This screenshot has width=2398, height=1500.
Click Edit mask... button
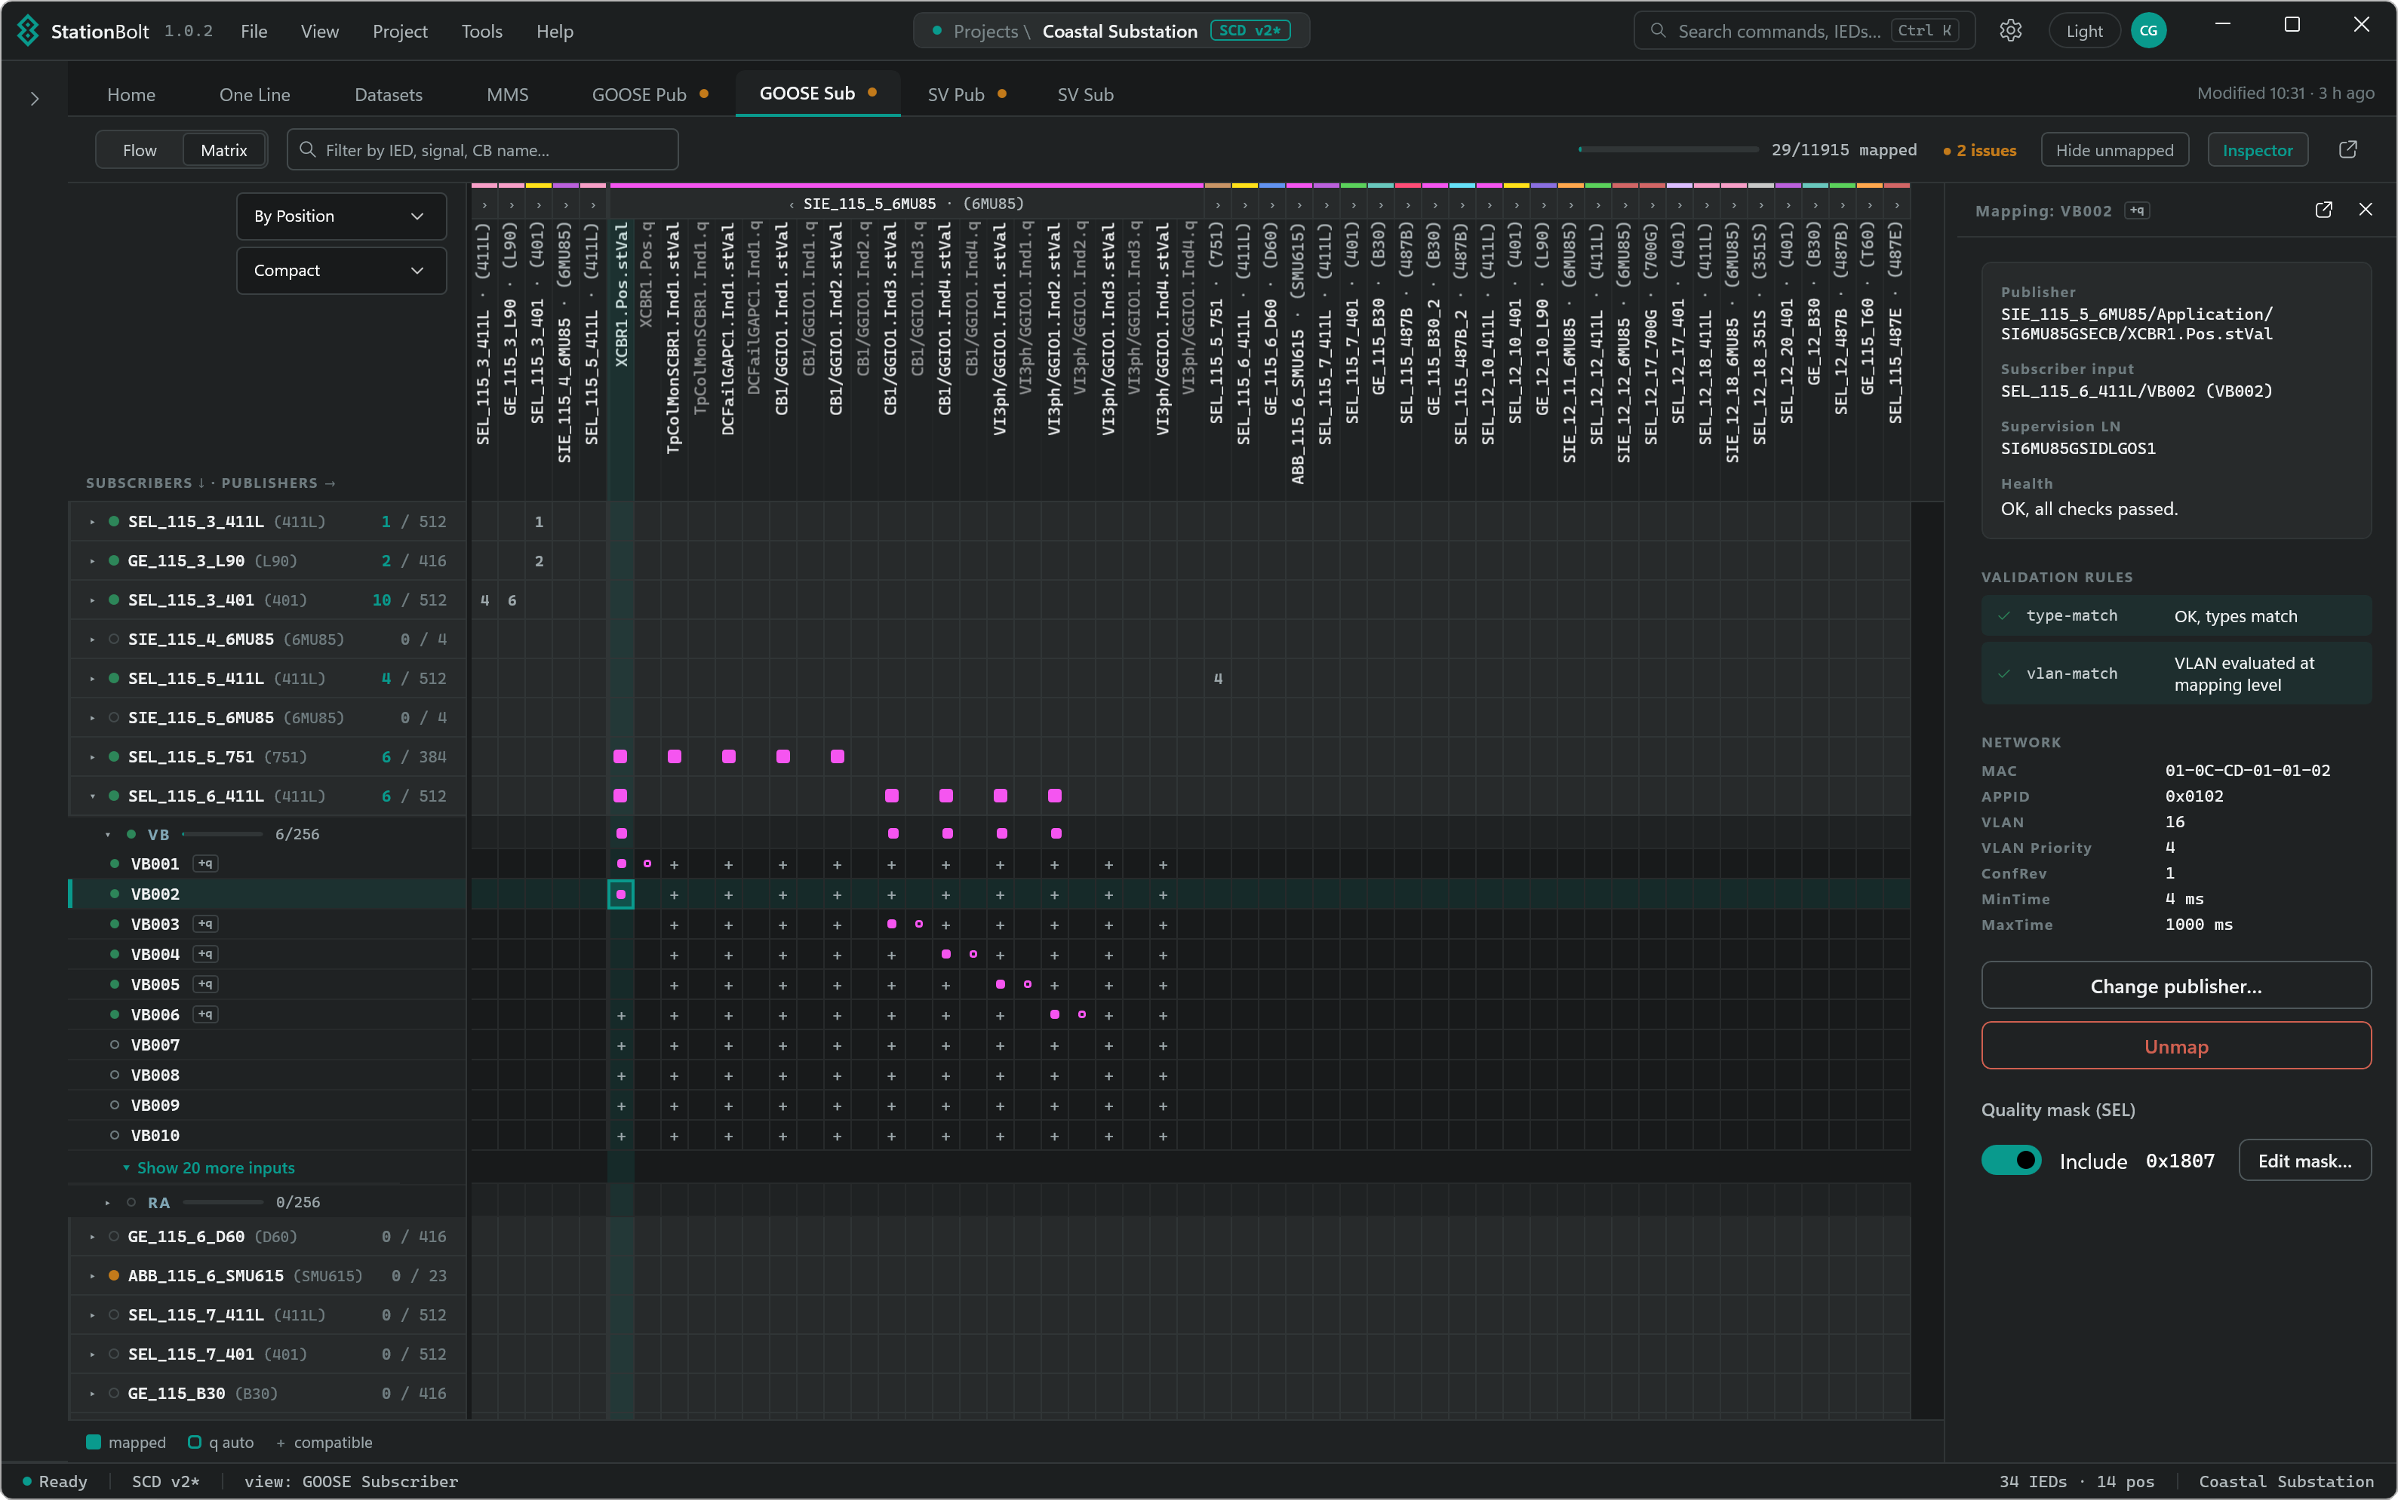[2304, 1161]
